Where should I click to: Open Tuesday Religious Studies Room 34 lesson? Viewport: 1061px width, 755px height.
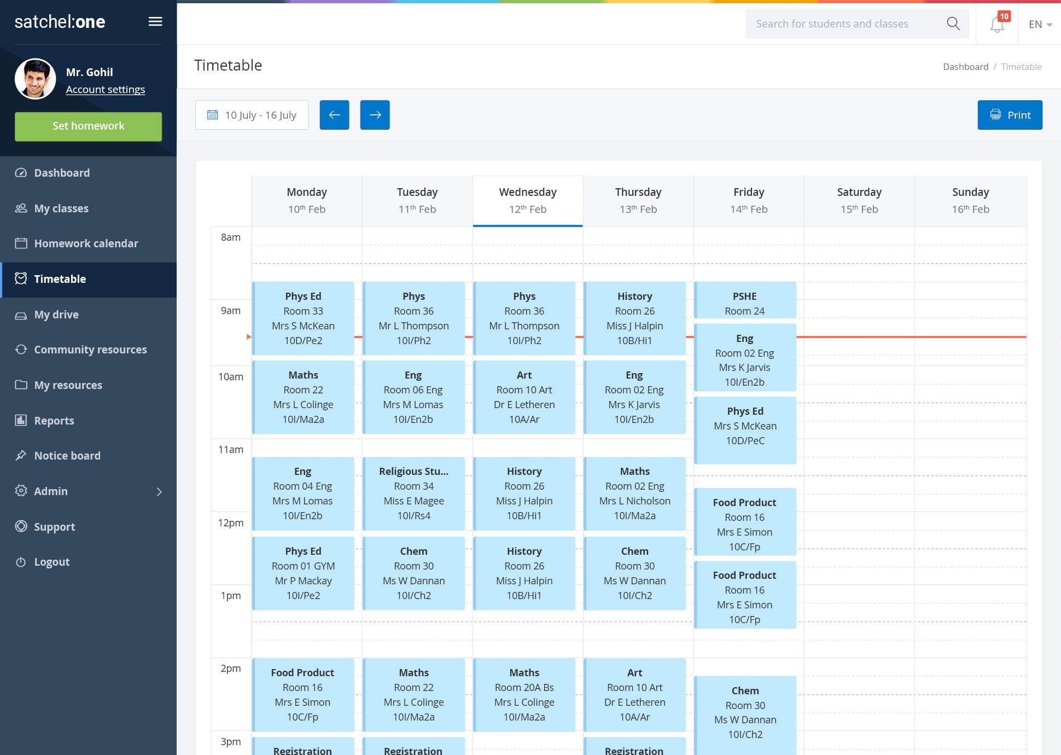click(x=413, y=493)
